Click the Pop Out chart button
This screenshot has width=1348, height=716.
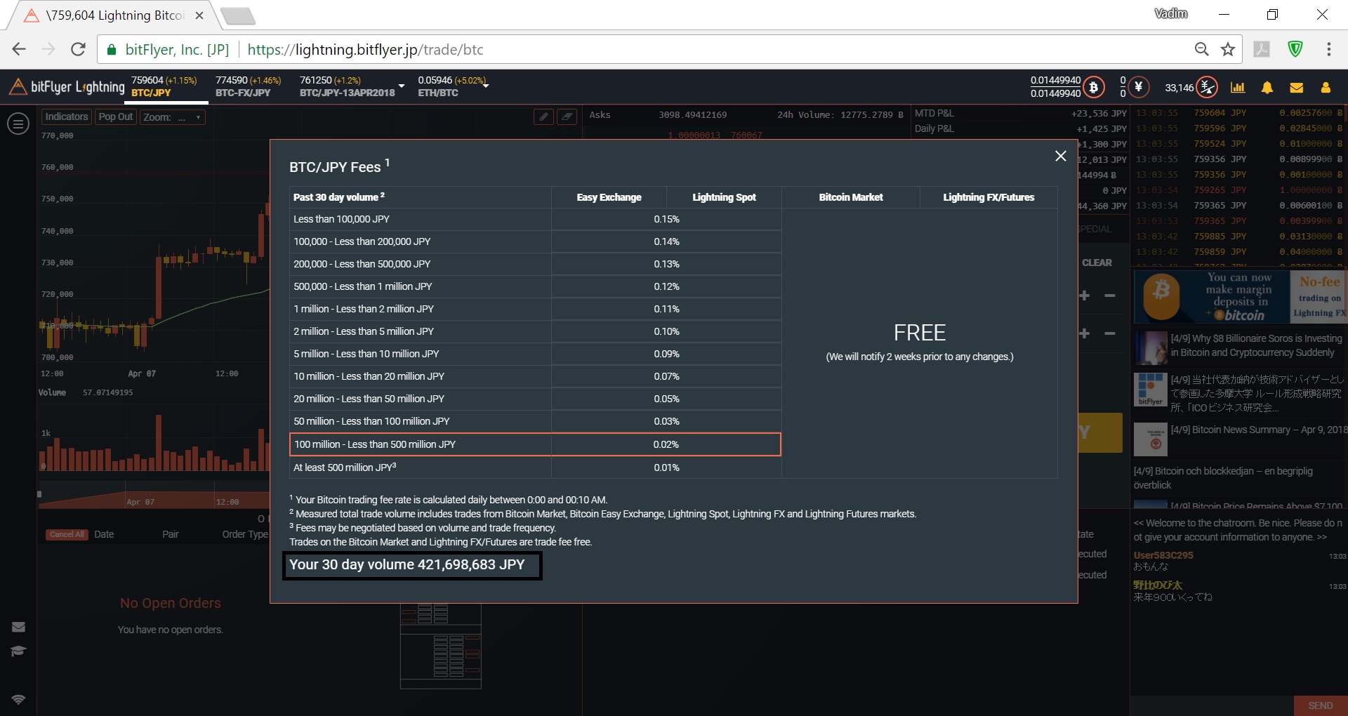[116, 117]
